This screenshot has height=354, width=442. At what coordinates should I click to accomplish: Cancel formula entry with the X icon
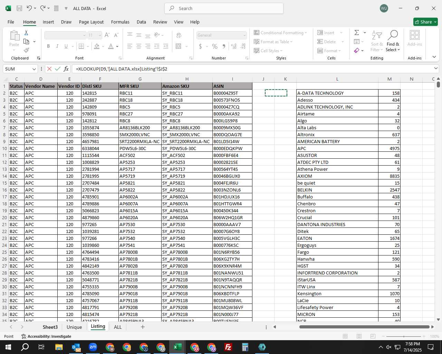coord(49,69)
